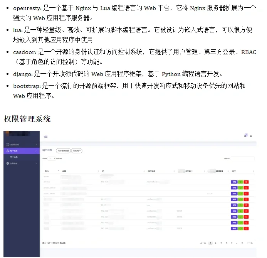Sort table by 姓名 column arrow

59,171
